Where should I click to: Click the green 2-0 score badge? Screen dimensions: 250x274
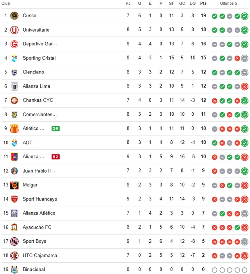tap(56, 129)
